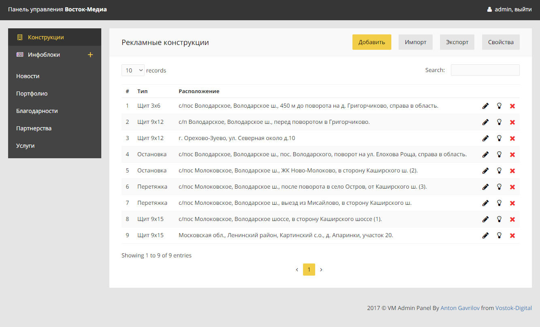The width and height of the screenshot is (540, 327).
Task: Toggle the lightbulb on row 9
Action: [x=499, y=236]
